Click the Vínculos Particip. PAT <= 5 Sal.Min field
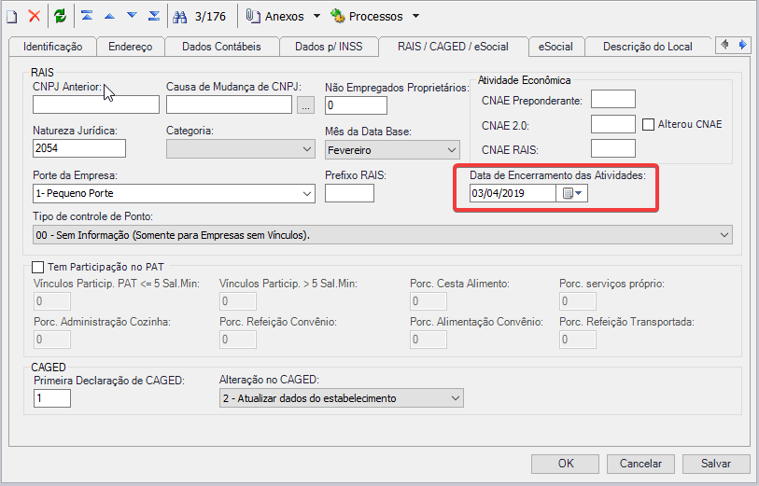This screenshot has width=759, height=486. click(52, 301)
